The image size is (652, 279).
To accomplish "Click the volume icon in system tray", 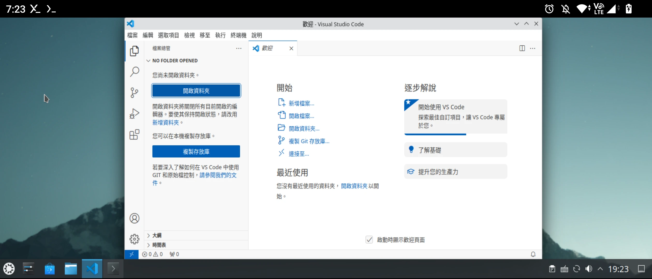I will 589,269.
